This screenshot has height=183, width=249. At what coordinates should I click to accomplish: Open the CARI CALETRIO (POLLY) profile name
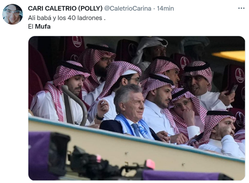(x=65, y=9)
